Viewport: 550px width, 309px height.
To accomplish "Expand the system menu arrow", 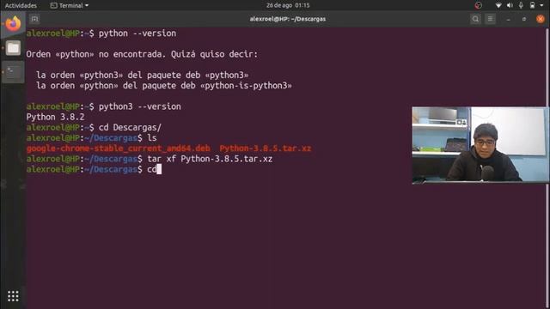I will tap(541, 6).
